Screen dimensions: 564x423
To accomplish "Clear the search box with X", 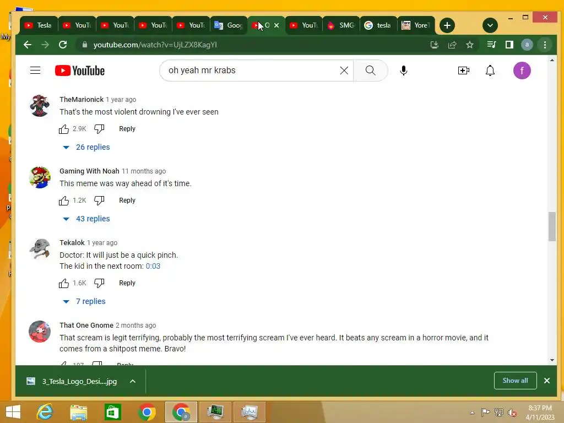I will click(344, 70).
